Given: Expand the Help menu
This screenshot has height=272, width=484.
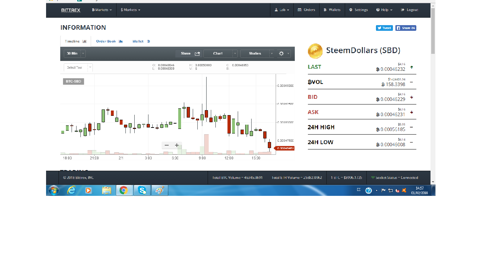Looking at the screenshot, I should tap(384, 10).
